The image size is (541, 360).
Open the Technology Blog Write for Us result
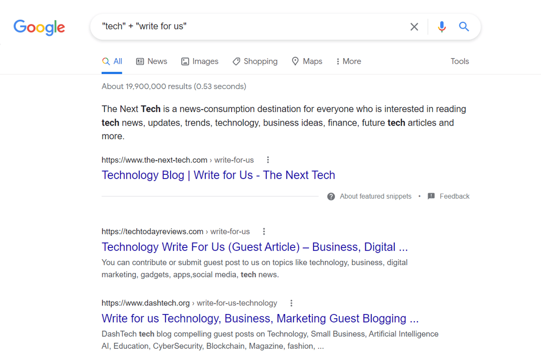click(x=218, y=175)
